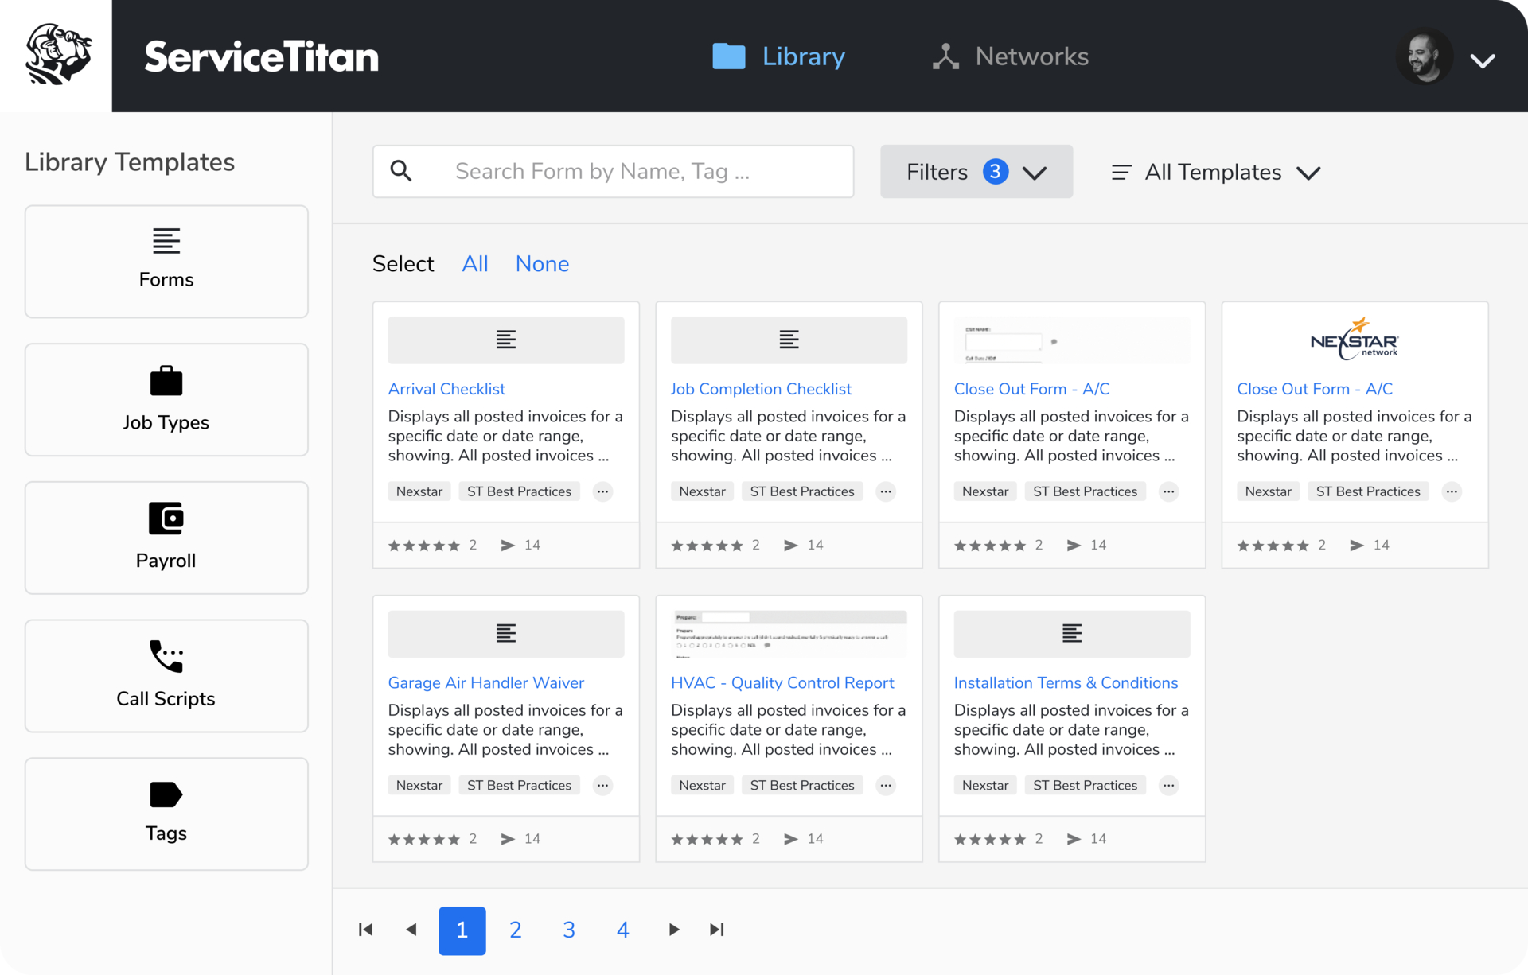This screenshot has width=1528, height=975.
Task: Open the Forms templates category
Action: pyautogui.click(x=166, y=262)
